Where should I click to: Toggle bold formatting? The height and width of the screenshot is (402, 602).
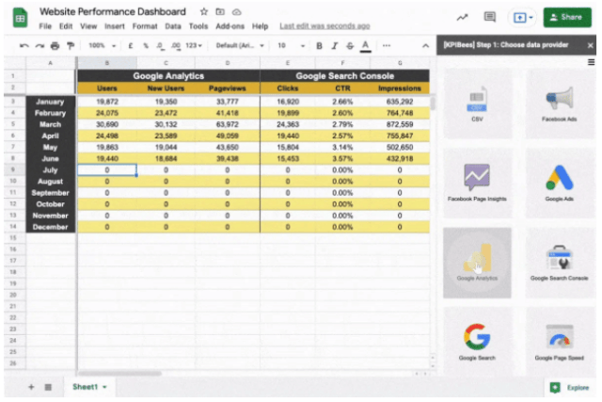(x=320, y=45)
